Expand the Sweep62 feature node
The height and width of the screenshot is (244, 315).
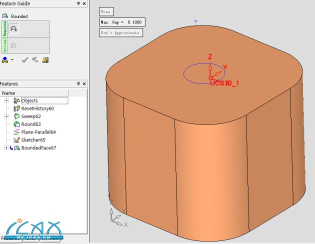pyautogui.click(x=6, y=116)
